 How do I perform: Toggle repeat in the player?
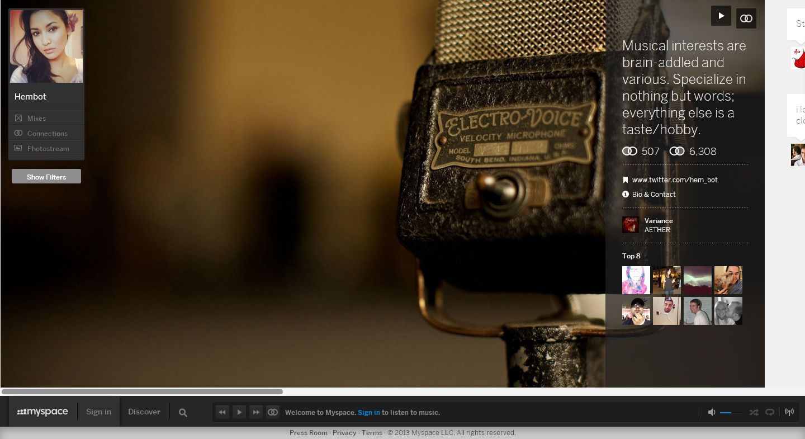pyautogui.click(x=770, y=412)
